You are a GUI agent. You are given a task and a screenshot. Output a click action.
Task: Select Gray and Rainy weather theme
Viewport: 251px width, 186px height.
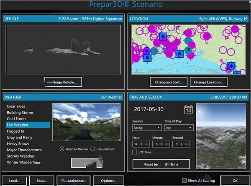coord(28,137)
